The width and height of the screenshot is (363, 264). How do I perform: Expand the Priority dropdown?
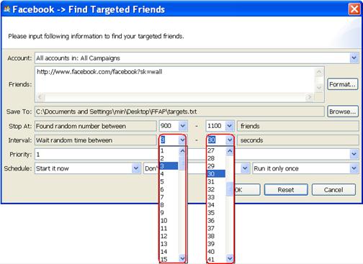354,154
